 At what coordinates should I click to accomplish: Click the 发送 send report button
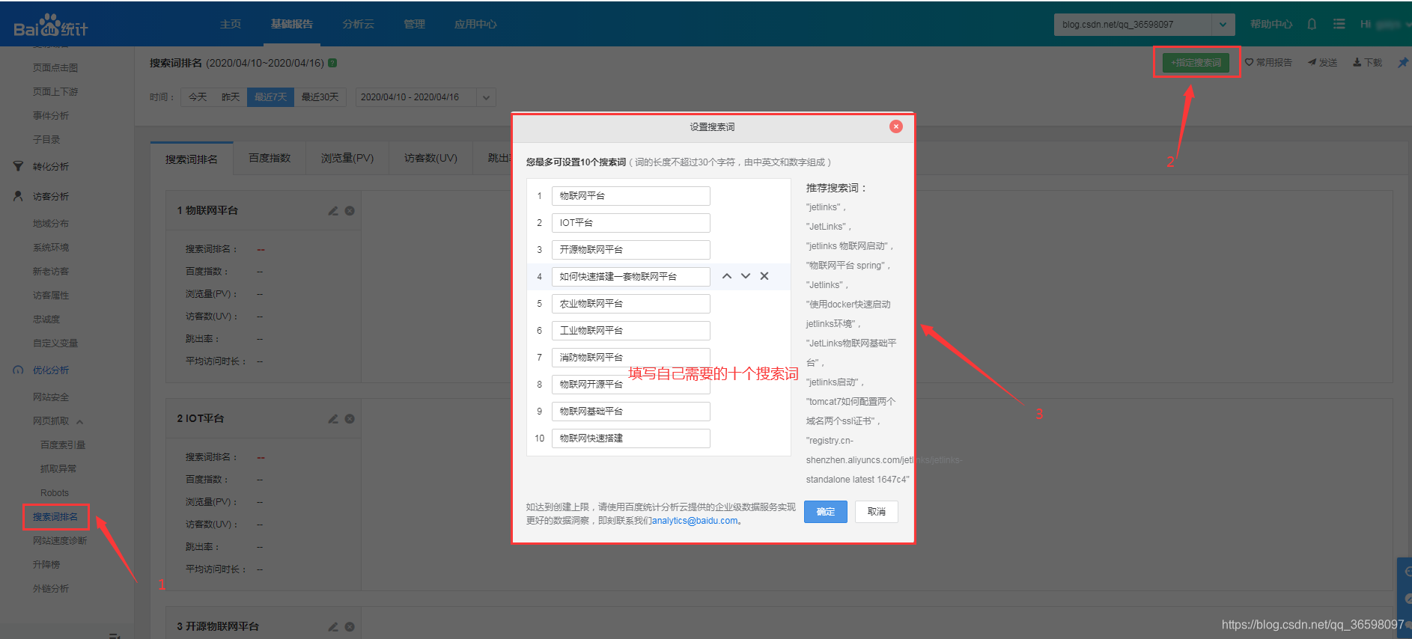(1322, 63)
